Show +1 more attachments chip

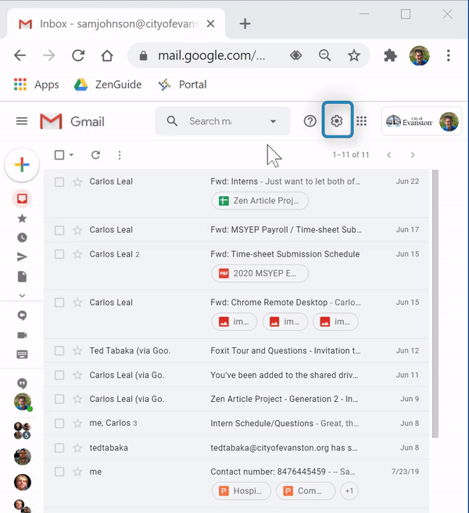(x=349, y=491)
